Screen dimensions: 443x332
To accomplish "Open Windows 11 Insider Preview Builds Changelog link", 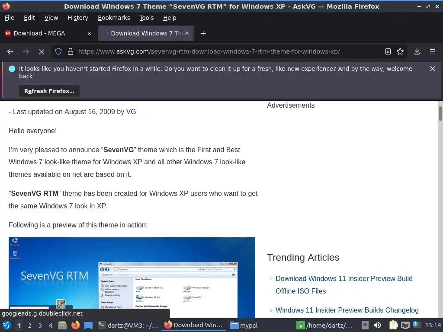I will (x=347, y=310).
